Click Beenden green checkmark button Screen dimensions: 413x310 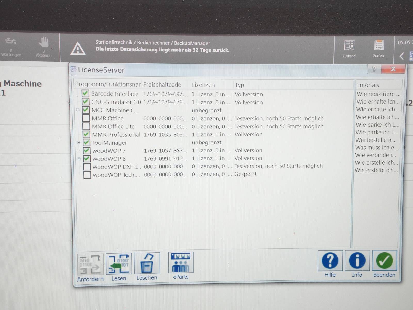[384, 260]
